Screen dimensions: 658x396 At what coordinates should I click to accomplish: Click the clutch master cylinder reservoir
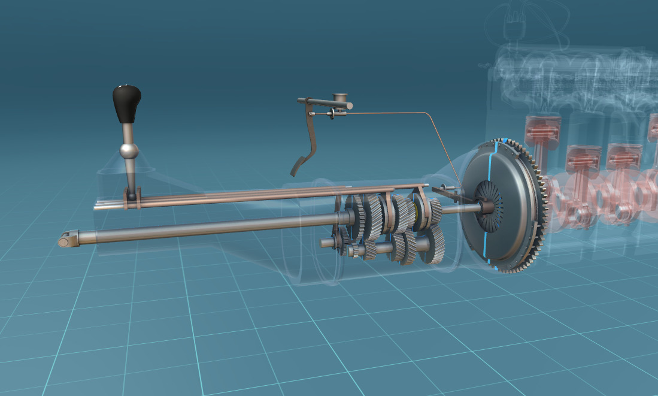(341, 98)
